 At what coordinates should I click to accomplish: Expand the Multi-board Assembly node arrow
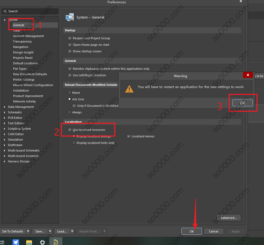coord(5,156)
